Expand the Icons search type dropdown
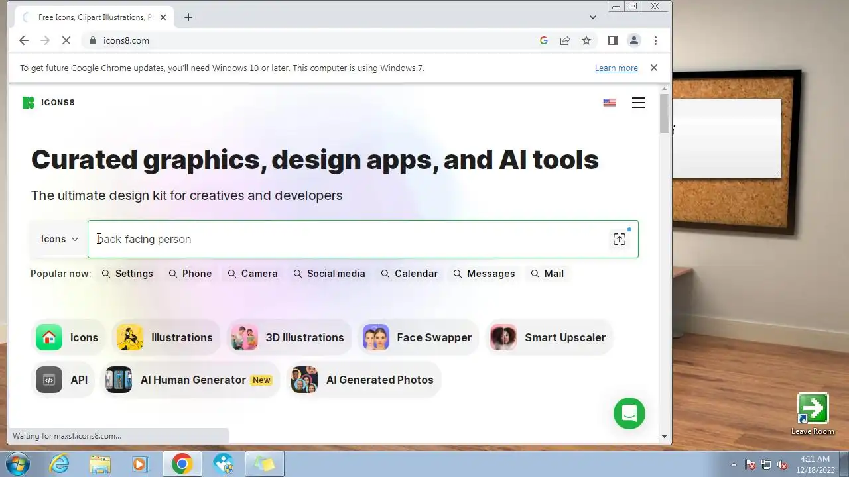This screenshot has width=849, height=477. 59,239
